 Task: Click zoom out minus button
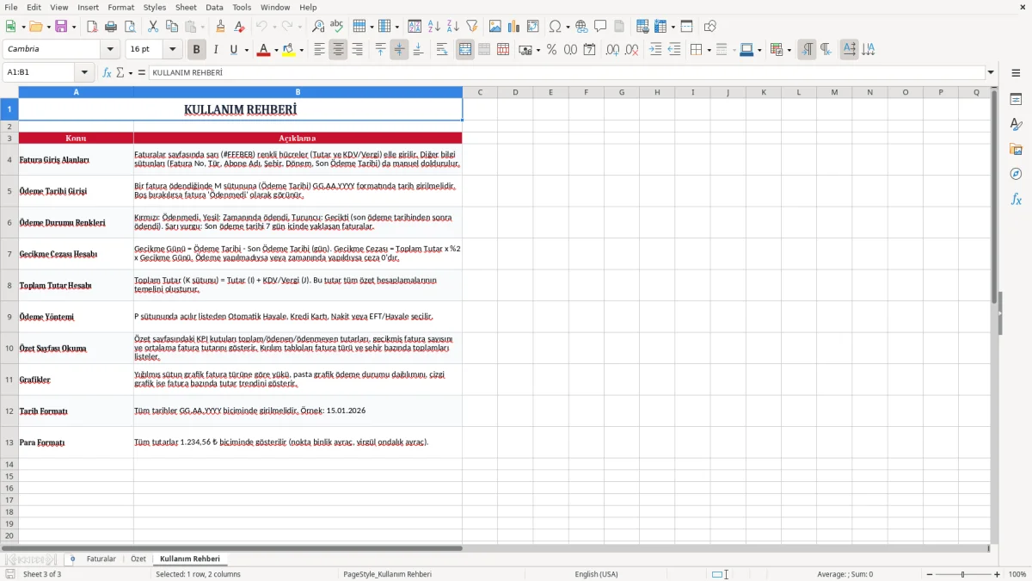(x=928, y=574)
